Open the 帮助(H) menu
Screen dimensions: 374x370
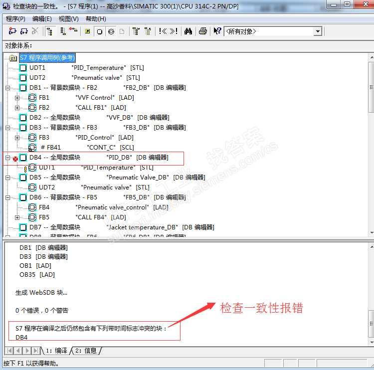tap(96, 19)
